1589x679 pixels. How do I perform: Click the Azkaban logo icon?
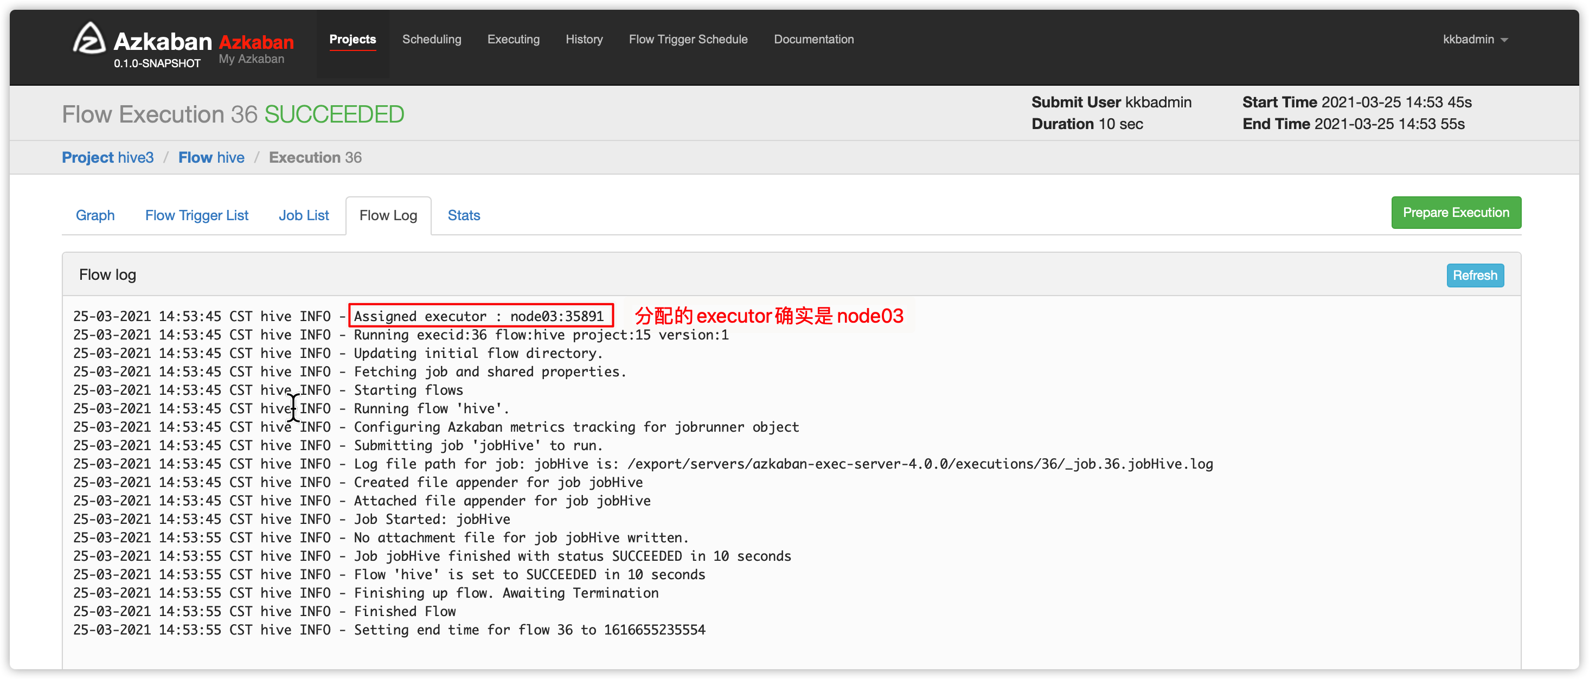[x=90, y=39]
